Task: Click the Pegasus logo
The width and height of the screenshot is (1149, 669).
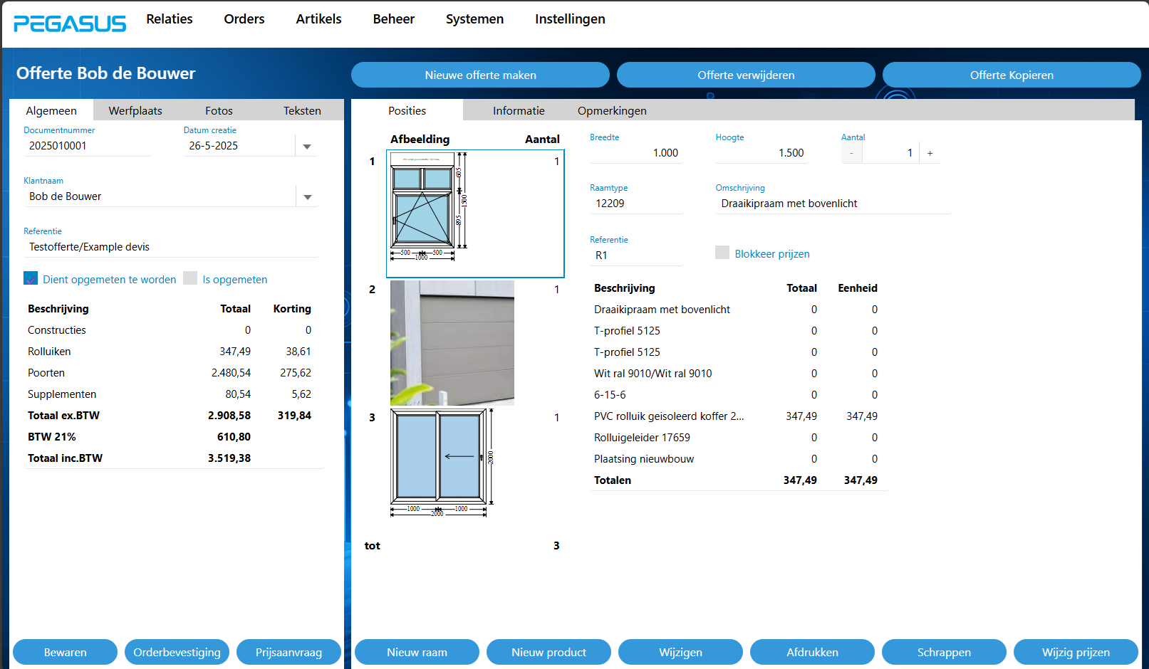Action: 70,23
